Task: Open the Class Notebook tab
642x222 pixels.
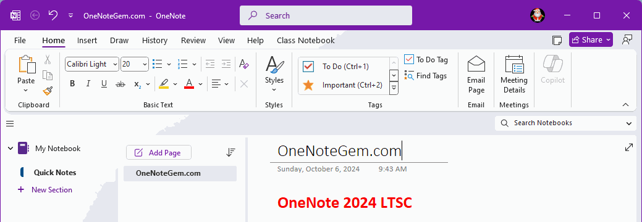Action: coord(305,40)
